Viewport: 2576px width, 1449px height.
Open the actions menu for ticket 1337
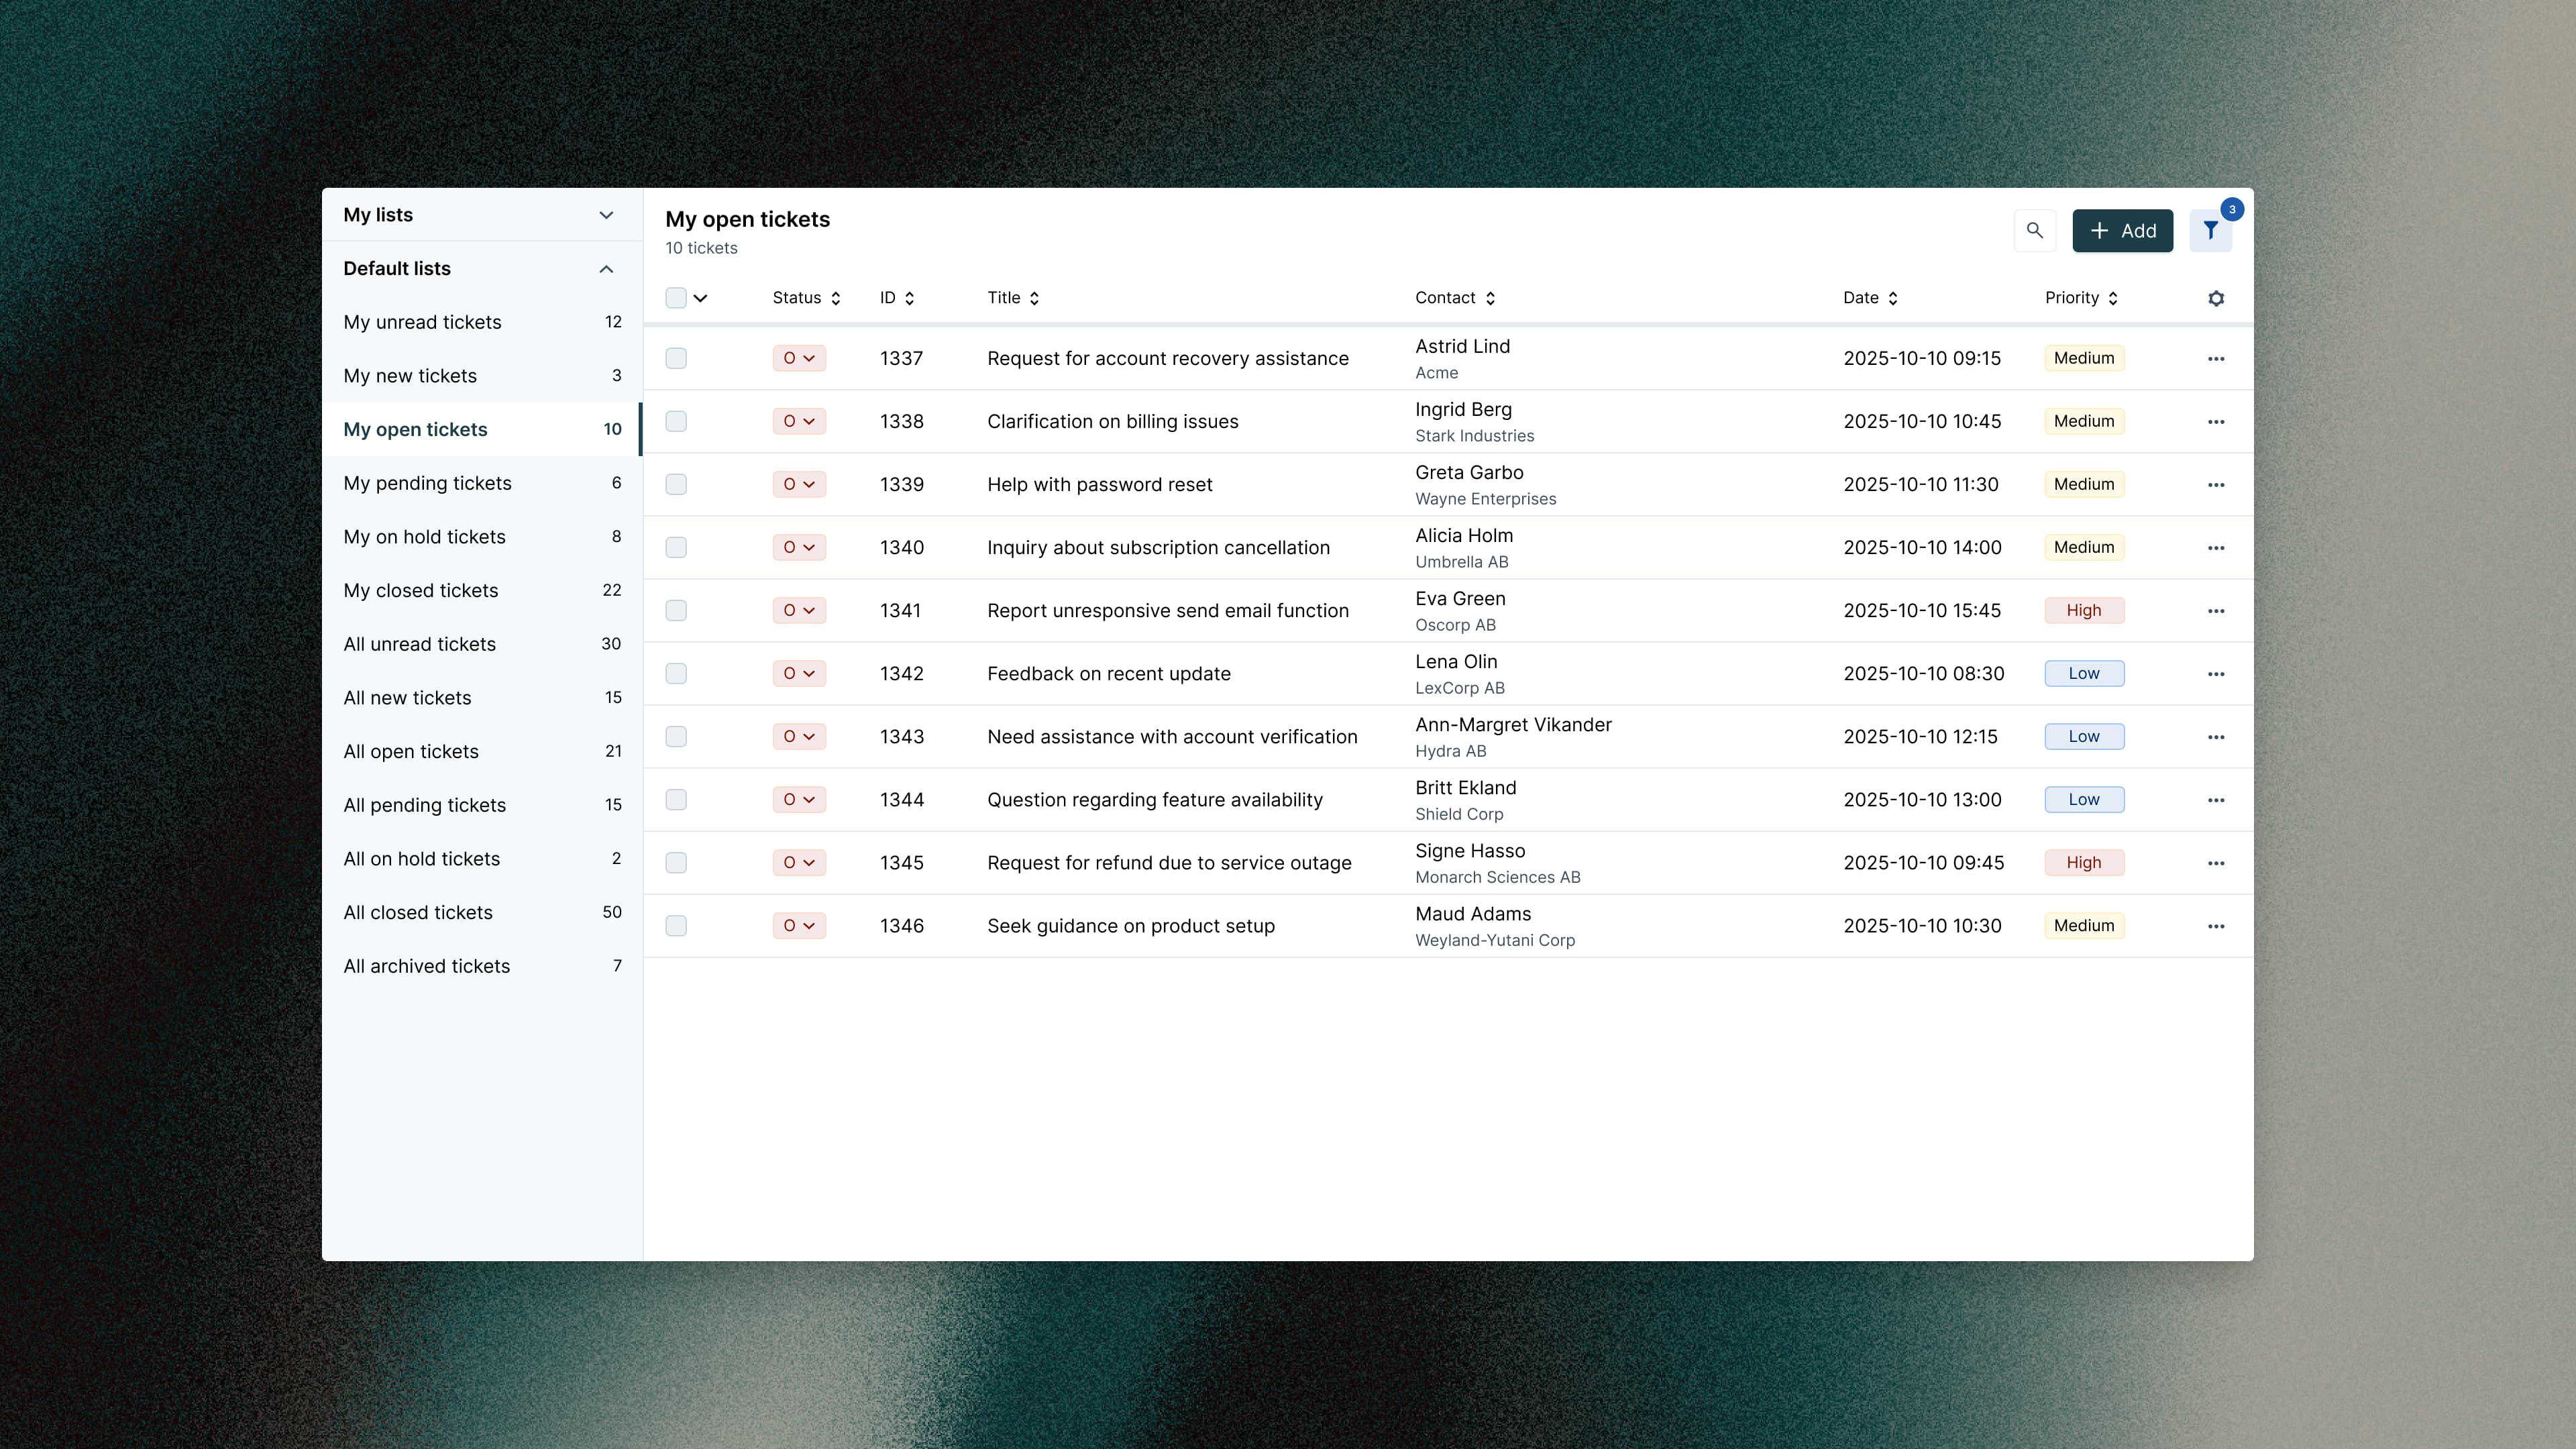pos(2215,358)
